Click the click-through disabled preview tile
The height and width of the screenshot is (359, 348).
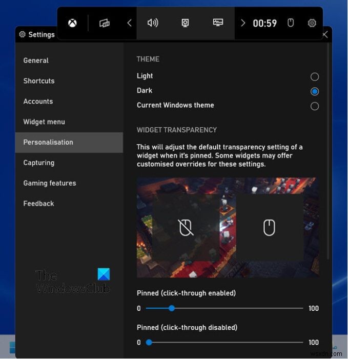269,228
